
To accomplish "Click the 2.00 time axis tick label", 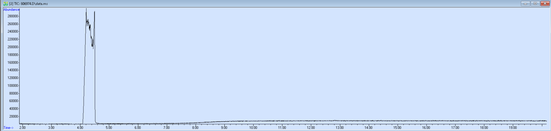I will point(23,128).
